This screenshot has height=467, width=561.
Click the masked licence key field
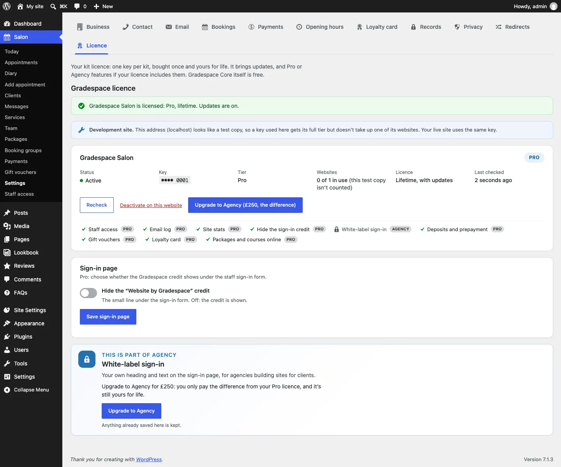pos(175,180)
